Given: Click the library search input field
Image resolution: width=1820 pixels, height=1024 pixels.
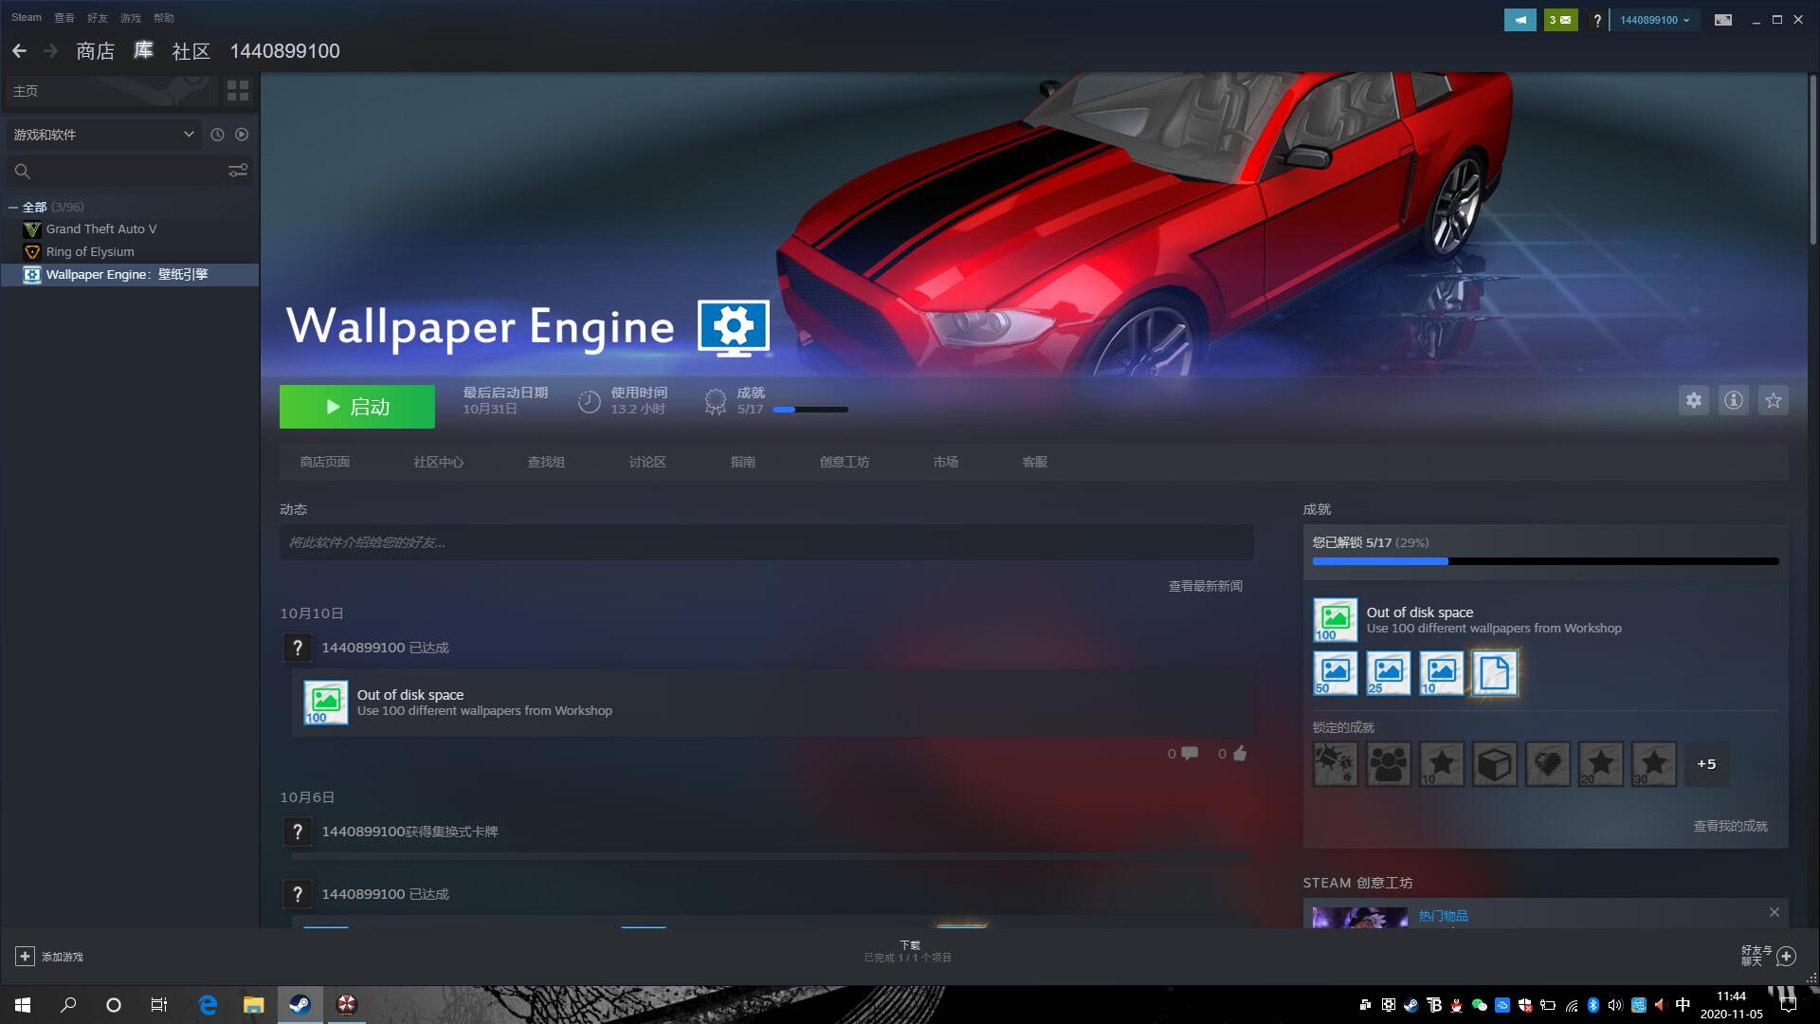Looking at the screenshot, I should 114,171.
